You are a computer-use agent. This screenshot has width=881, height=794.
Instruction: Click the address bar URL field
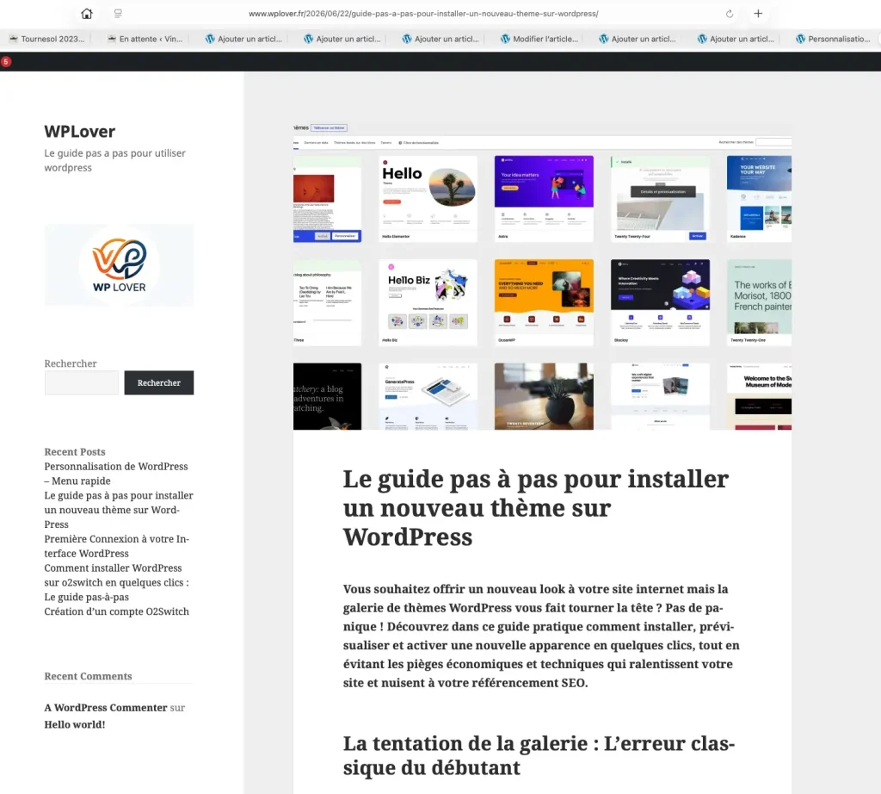coord(423,14)
